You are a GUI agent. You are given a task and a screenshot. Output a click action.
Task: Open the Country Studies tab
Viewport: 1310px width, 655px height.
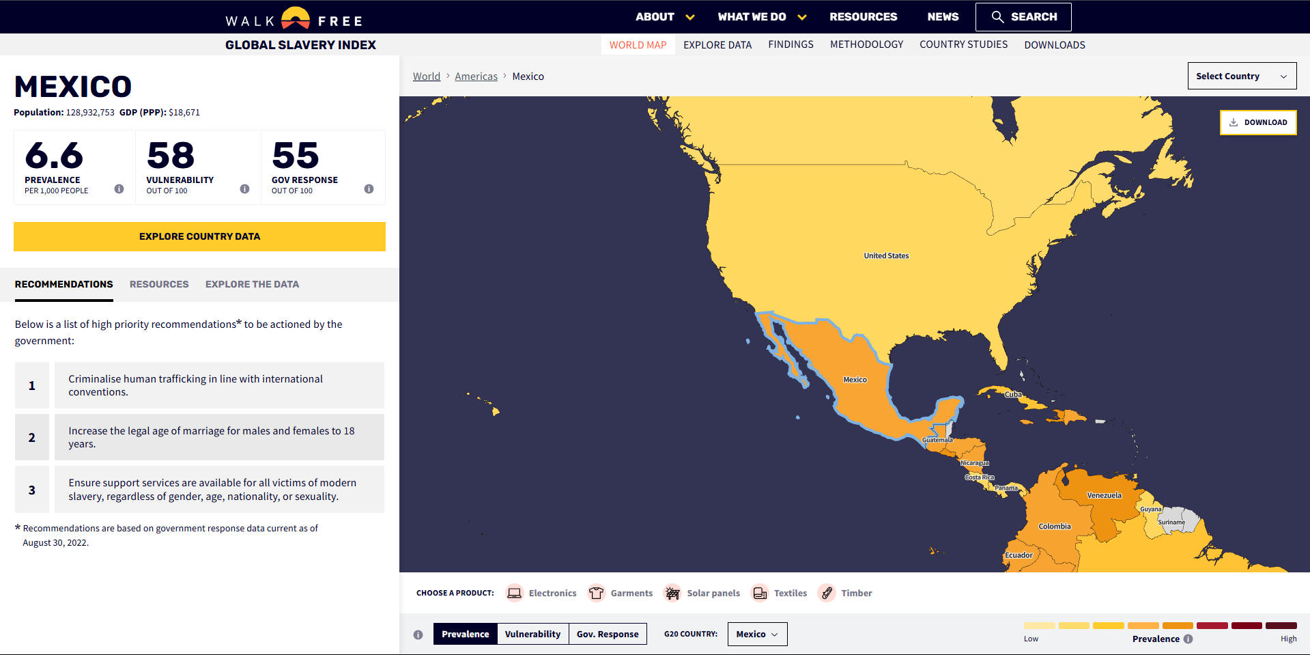point(963,44)
